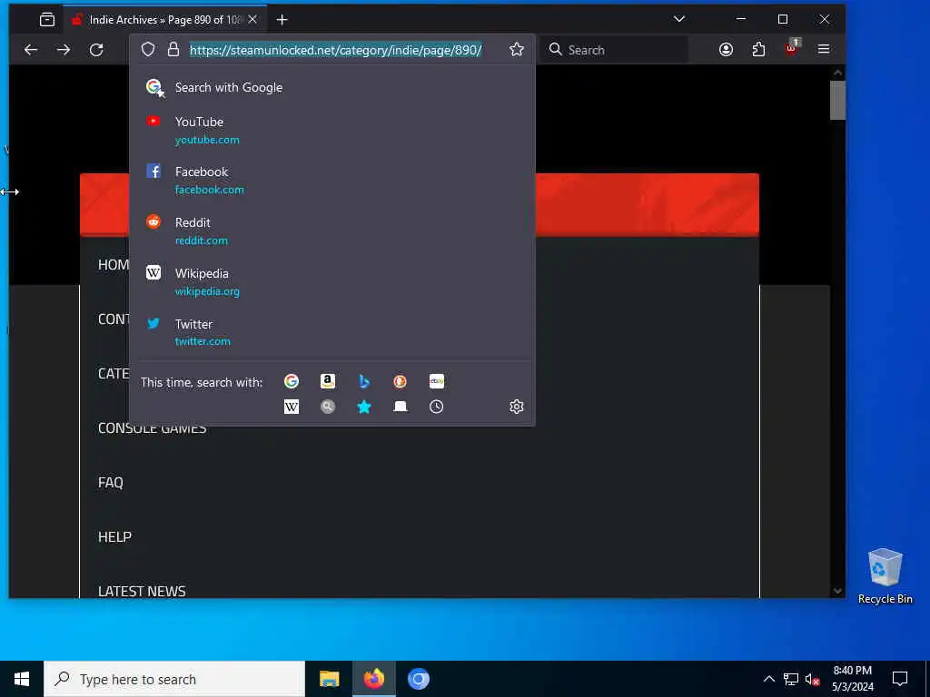Bookmark this page with the star

pos(517,49)
